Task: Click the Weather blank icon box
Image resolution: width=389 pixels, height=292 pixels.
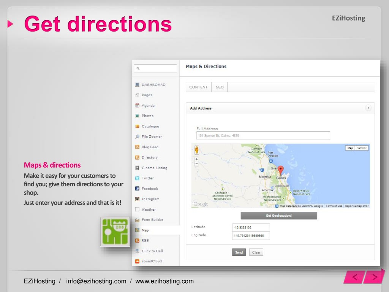Action: tap(137, 209)
